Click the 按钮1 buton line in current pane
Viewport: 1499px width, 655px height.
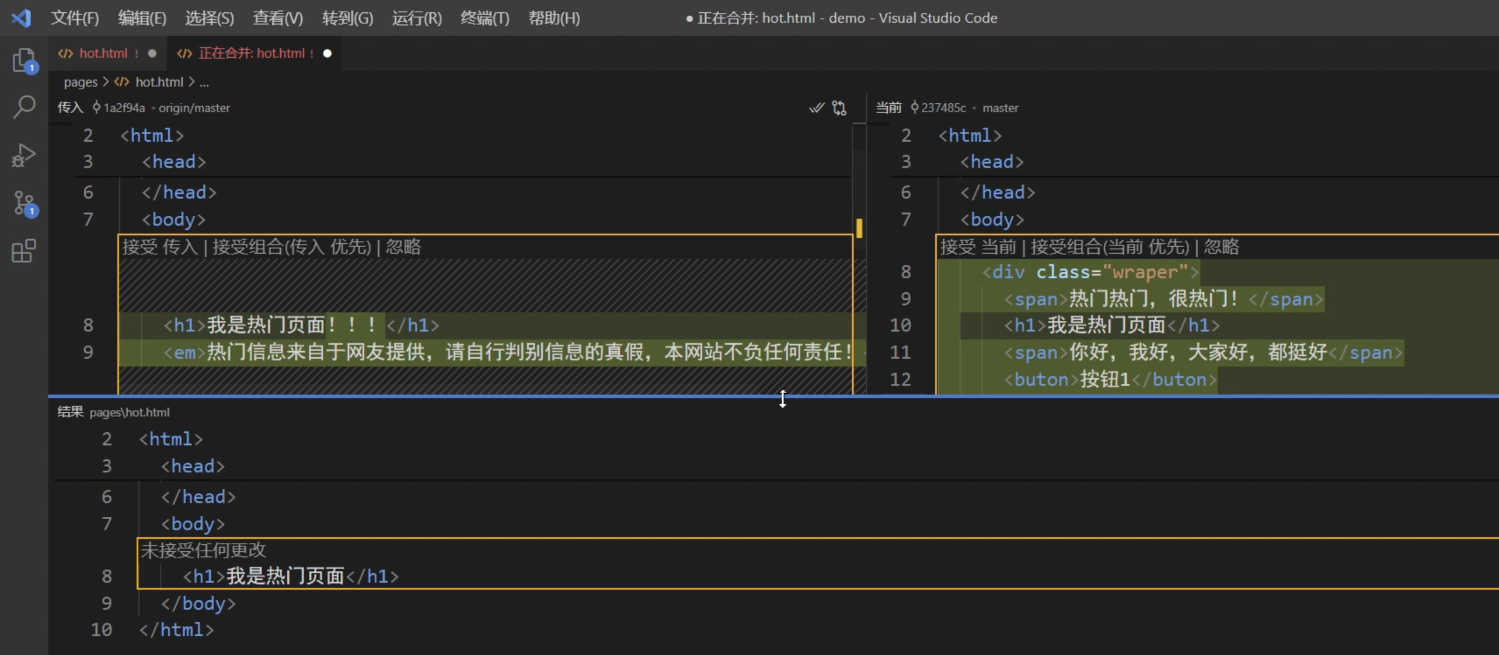tap(1111, 380)
